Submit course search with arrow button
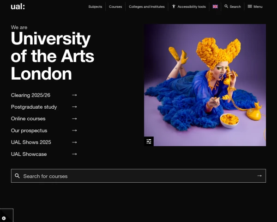277x222 pixels. (259, 176)
